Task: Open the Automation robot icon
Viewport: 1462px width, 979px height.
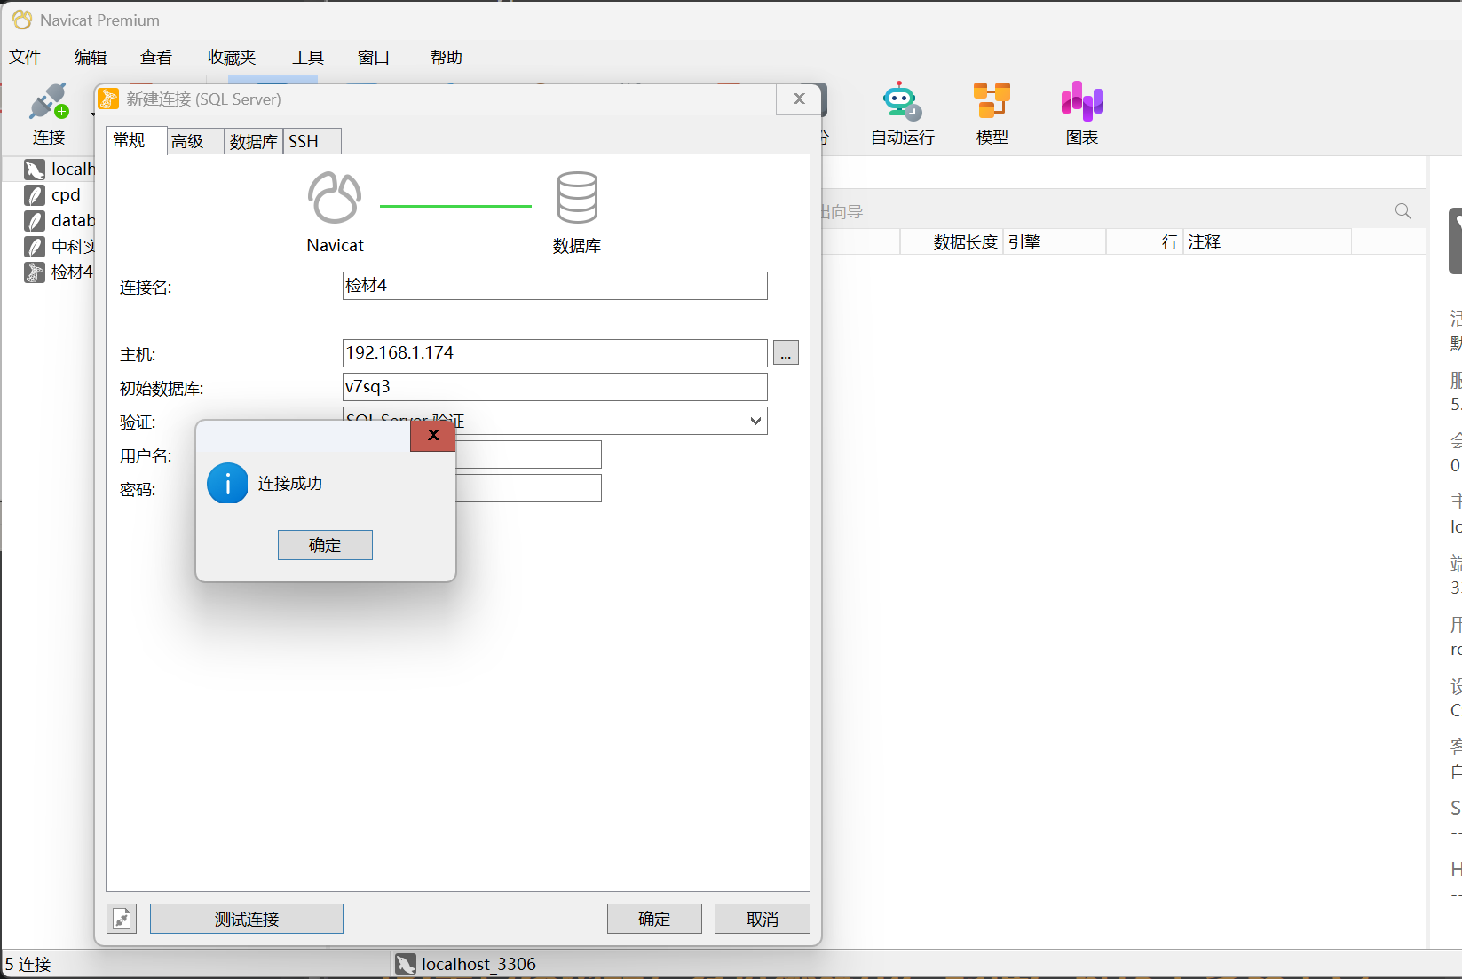Action: click(x=901, y=101)
